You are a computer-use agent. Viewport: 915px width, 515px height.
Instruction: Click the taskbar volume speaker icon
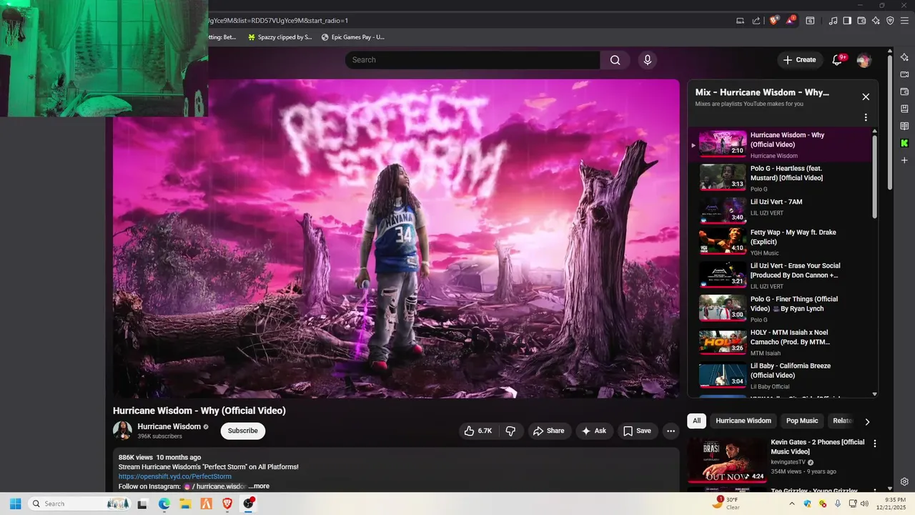point(864,504)
